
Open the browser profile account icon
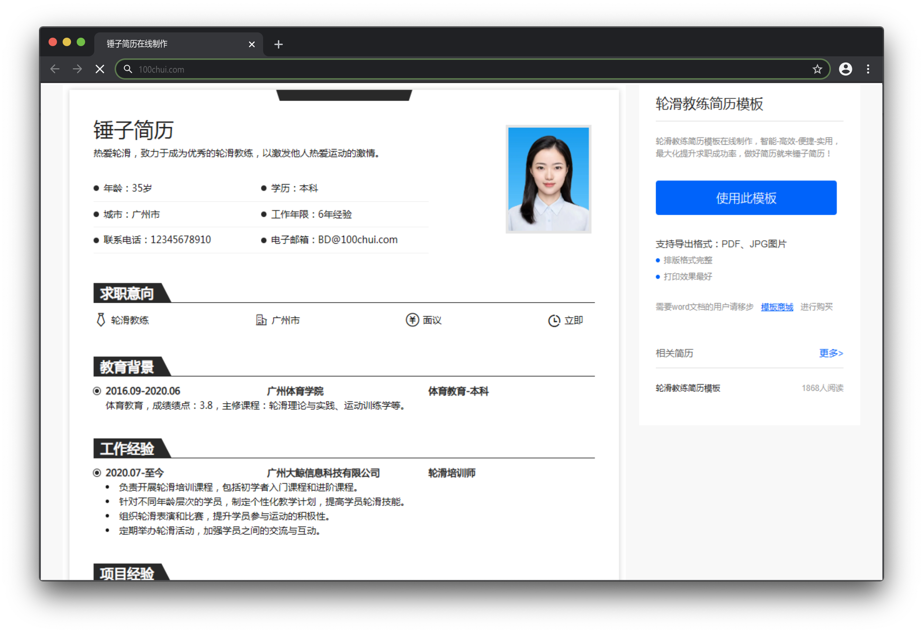click(x=845, y=69)
